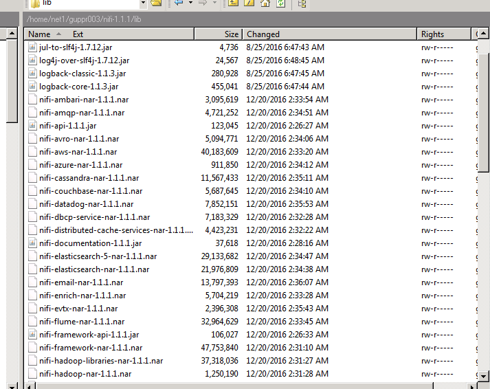Open the directory/bookmark folder icon beside the lib box
The image size is (490, 389).
[156, 3]
